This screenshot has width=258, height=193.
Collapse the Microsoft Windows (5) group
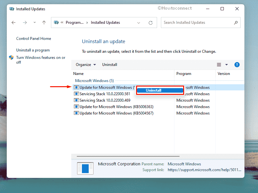point(94,81)
